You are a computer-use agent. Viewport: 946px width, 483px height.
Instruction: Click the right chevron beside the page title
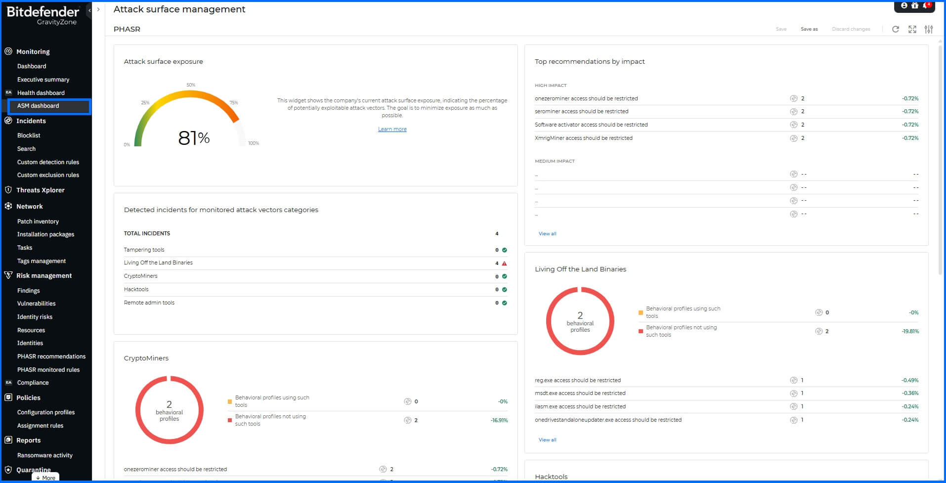[98, 9]
